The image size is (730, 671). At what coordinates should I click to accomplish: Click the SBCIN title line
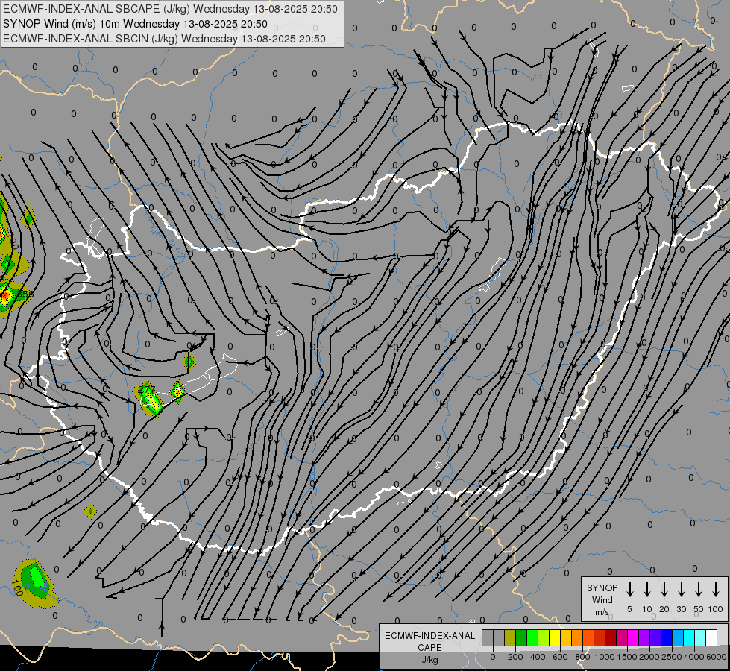(x=164, y=39)
